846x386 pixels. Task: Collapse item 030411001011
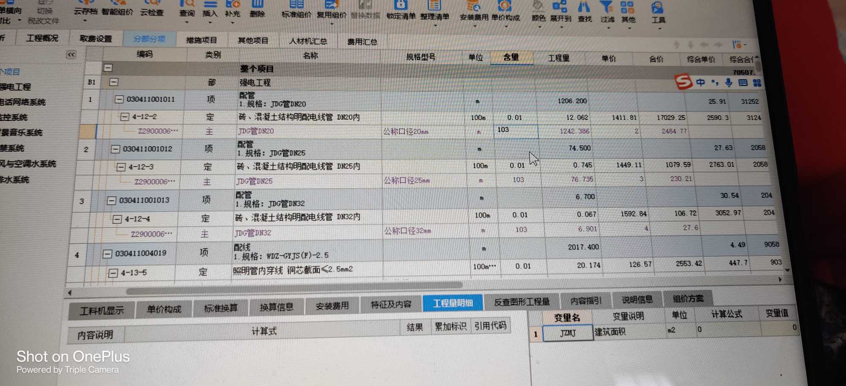point(120,99)
